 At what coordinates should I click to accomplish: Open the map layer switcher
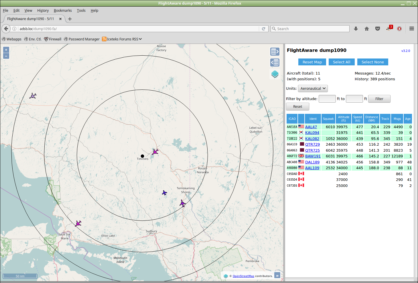pos(275,74)
